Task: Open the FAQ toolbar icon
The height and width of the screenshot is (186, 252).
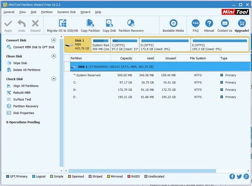Action: point(195,24)
